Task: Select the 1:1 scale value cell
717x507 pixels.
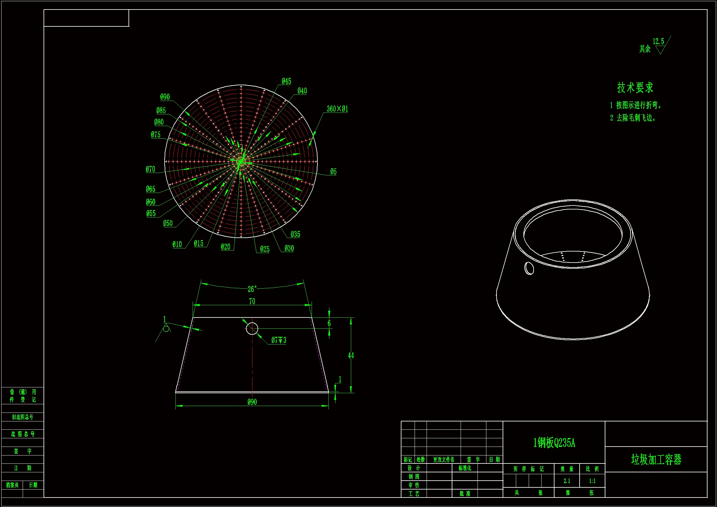Action: point(592,481)
